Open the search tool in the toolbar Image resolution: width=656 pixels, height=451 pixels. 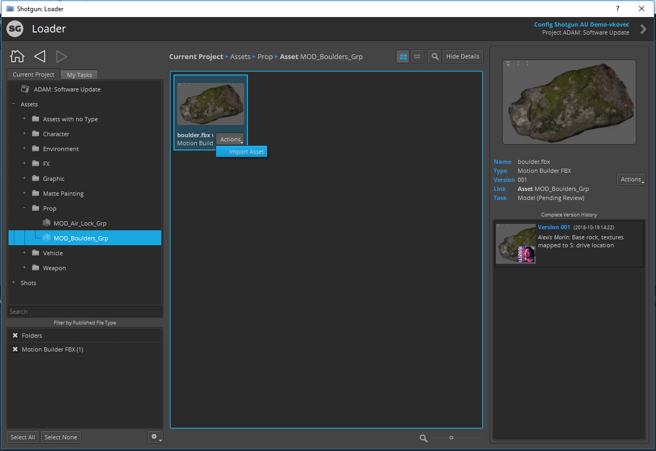pyautogui.click(x=434, y=56)
